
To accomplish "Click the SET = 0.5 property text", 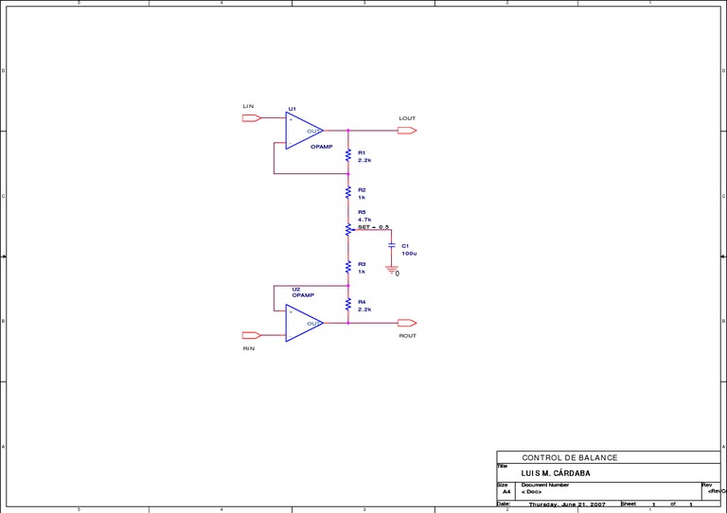I will [374, 227].
